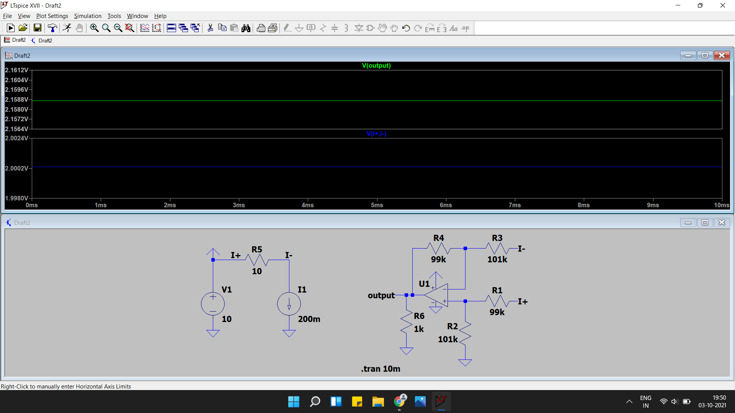Click the Redo arrow icon
Viewport: 735px width, 413px height.
tap(418, 28)
